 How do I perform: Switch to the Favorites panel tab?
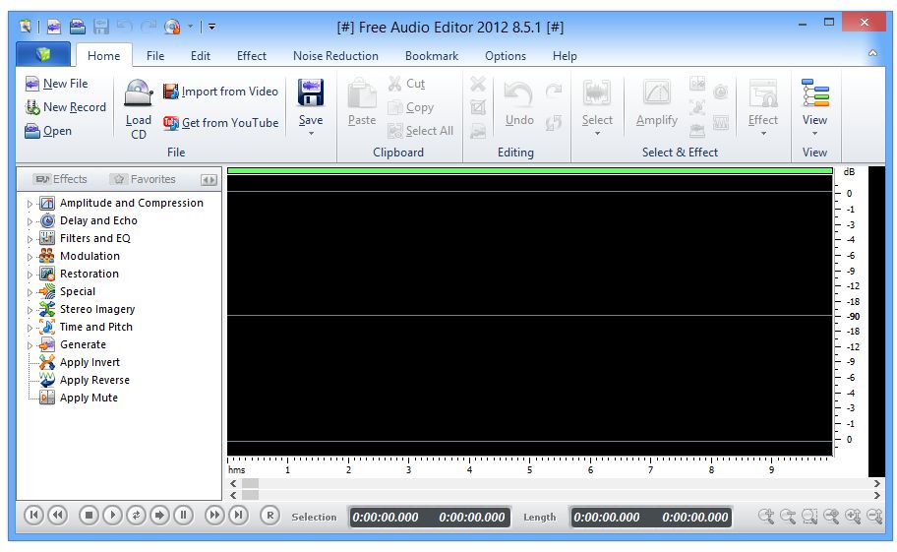144,179
